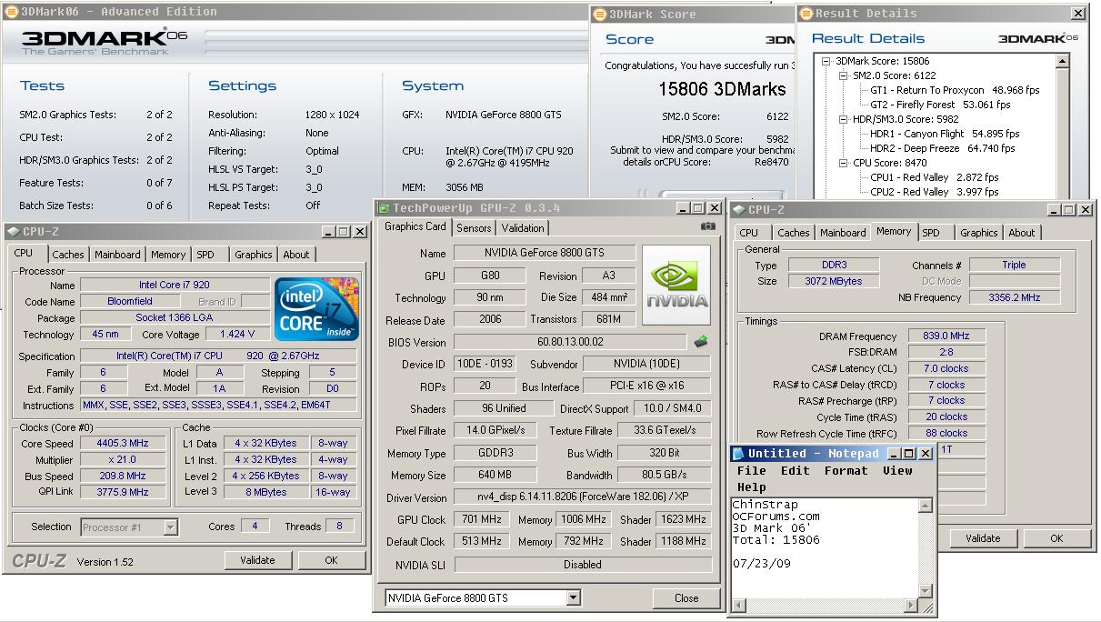The height and width of the screenshot is (622, 1101).
Task: Open Notepad Format menu
Action: pos(846,470)
